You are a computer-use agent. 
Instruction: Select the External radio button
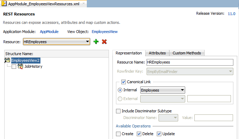120,99
